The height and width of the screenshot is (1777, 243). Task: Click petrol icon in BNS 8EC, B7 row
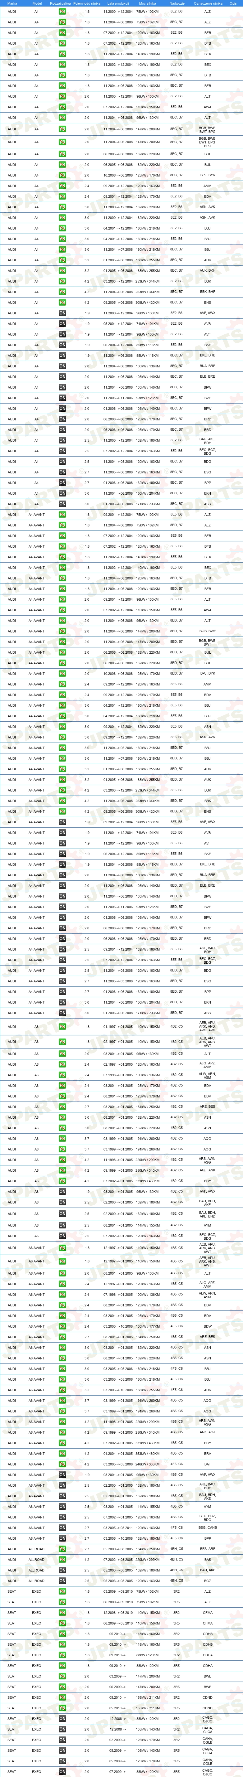(62, 302)
